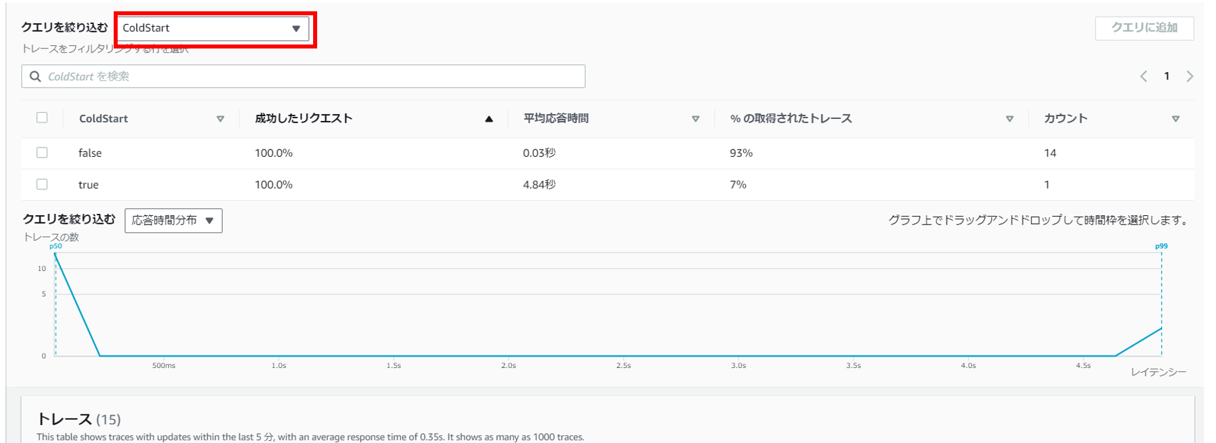
Task: Click the page number 1
Action: click(1166, 76)
